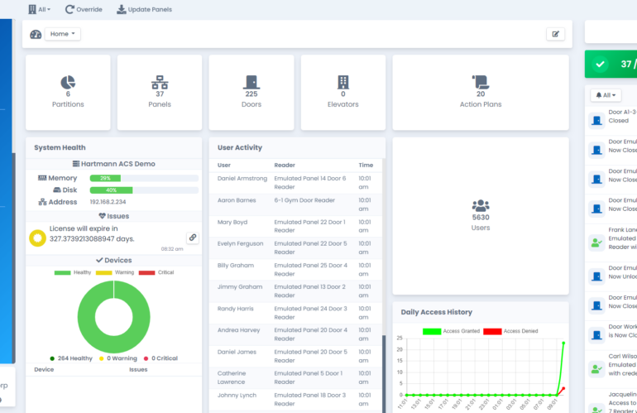The image size is (637, 413).
Task: Select Evelyn Ferguson activity row
Action: click(295, 248)
